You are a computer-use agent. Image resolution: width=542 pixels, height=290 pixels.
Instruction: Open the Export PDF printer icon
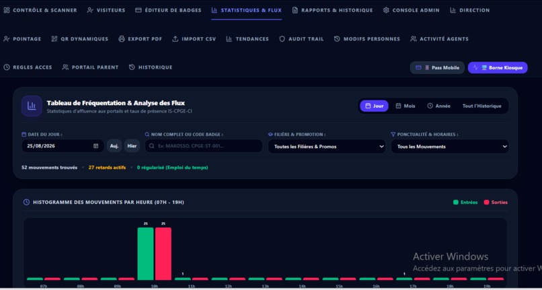[x=122, y=39]
